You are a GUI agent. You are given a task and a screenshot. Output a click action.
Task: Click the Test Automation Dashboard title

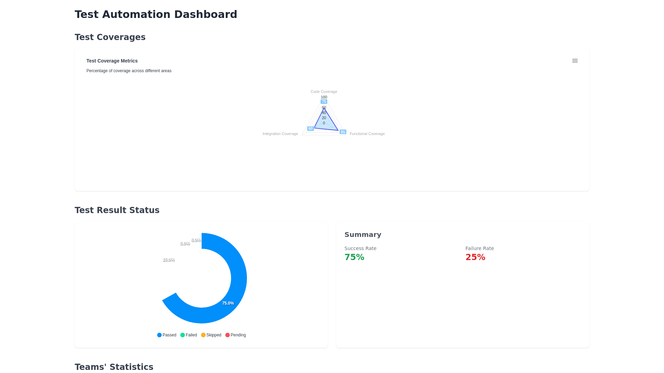[x=156, y=15]
